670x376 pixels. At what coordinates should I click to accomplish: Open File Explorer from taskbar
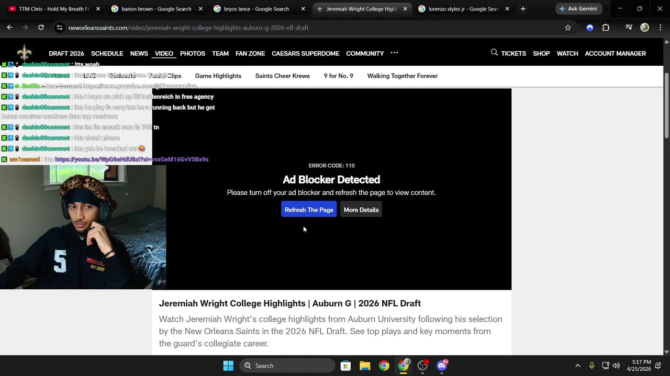(x=365, y=366)
